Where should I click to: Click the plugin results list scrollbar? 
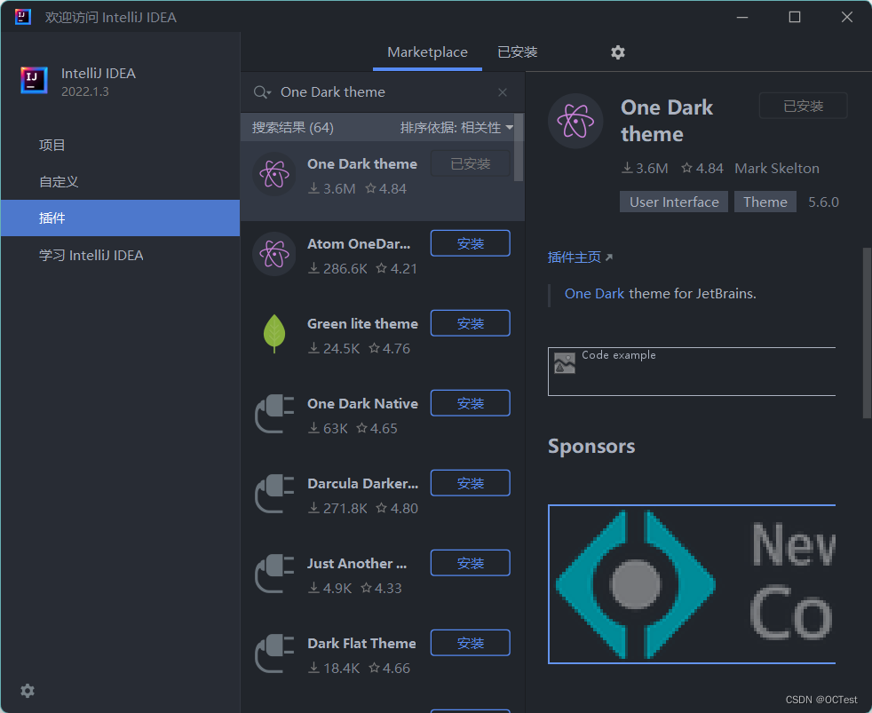pos(519,148)
